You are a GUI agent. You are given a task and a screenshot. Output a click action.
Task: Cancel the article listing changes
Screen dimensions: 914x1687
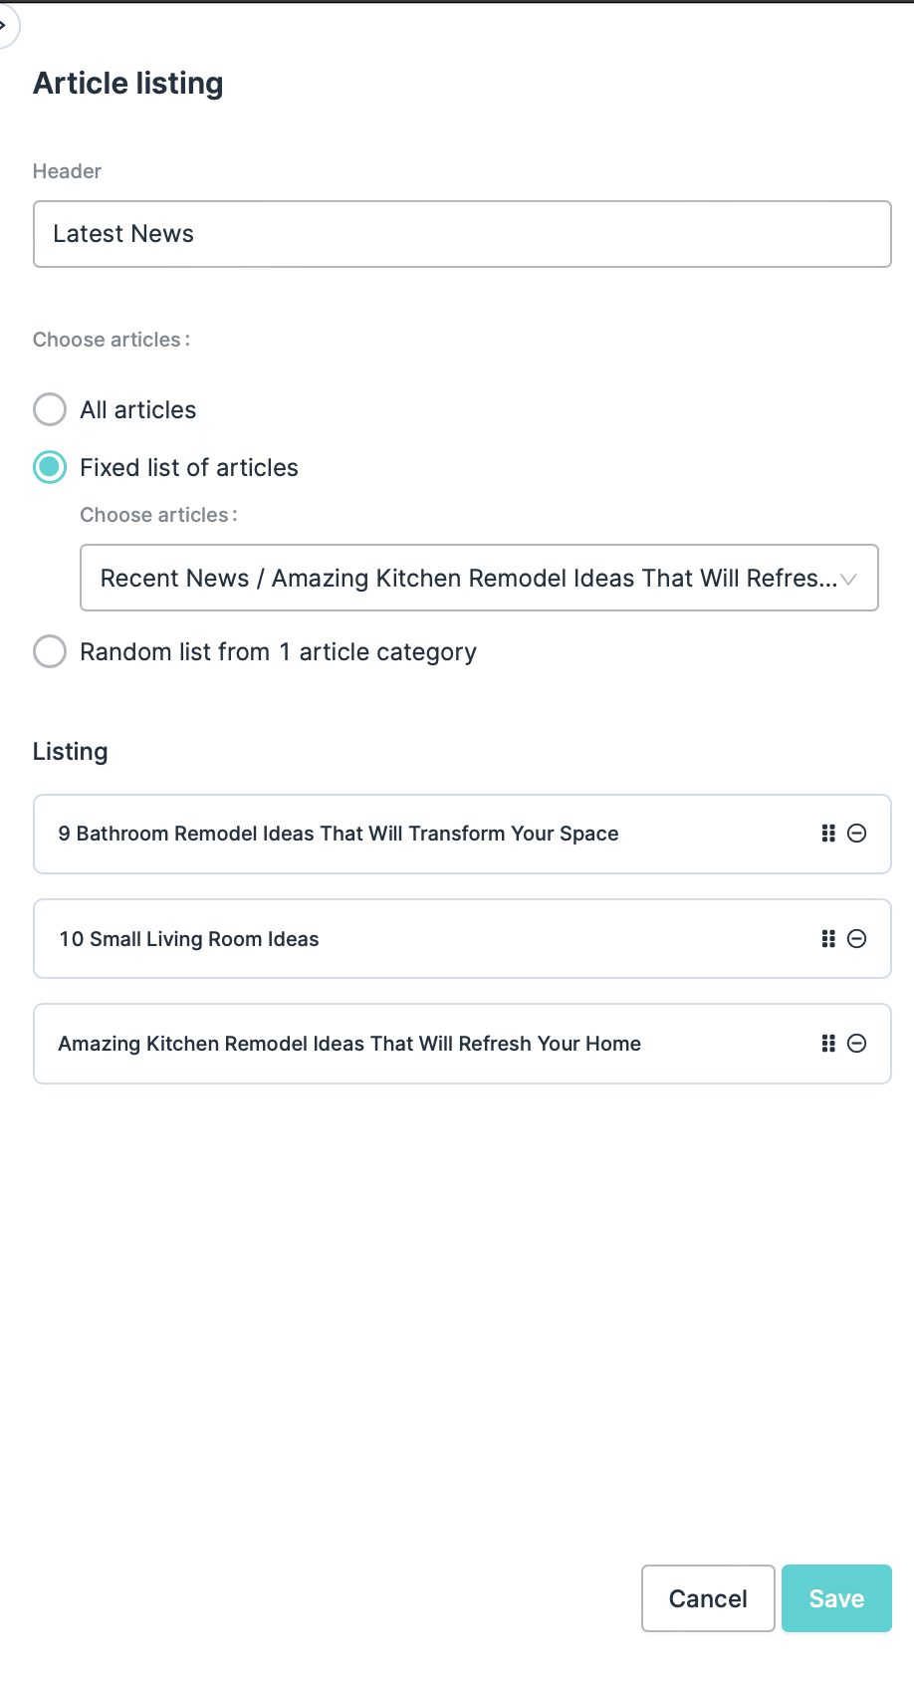pyautogui.click(x=708, y=1598)
